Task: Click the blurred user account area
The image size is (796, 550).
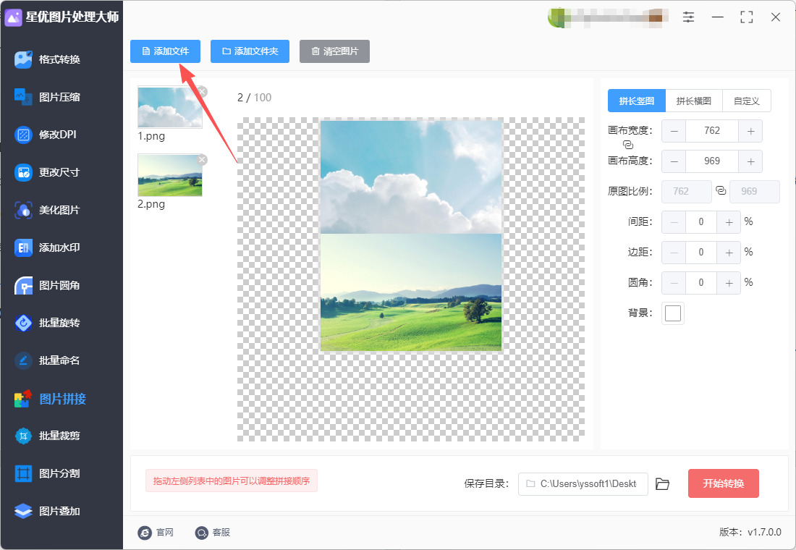Action: 608,18
